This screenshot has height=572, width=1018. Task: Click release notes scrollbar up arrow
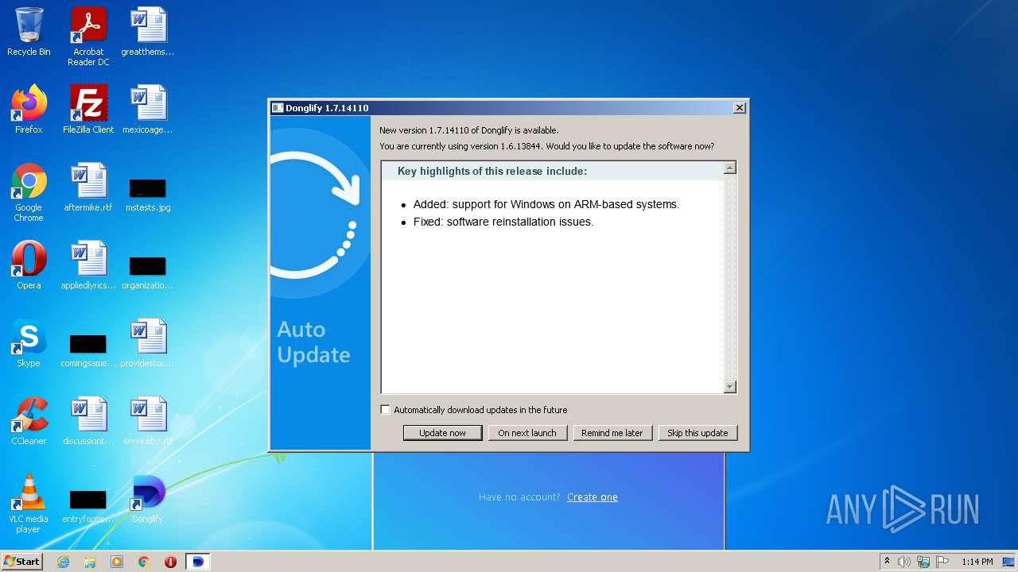click(730, 168)
